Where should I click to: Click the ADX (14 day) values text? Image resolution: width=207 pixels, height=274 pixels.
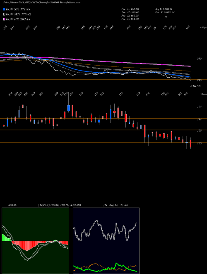pos(116,205)
